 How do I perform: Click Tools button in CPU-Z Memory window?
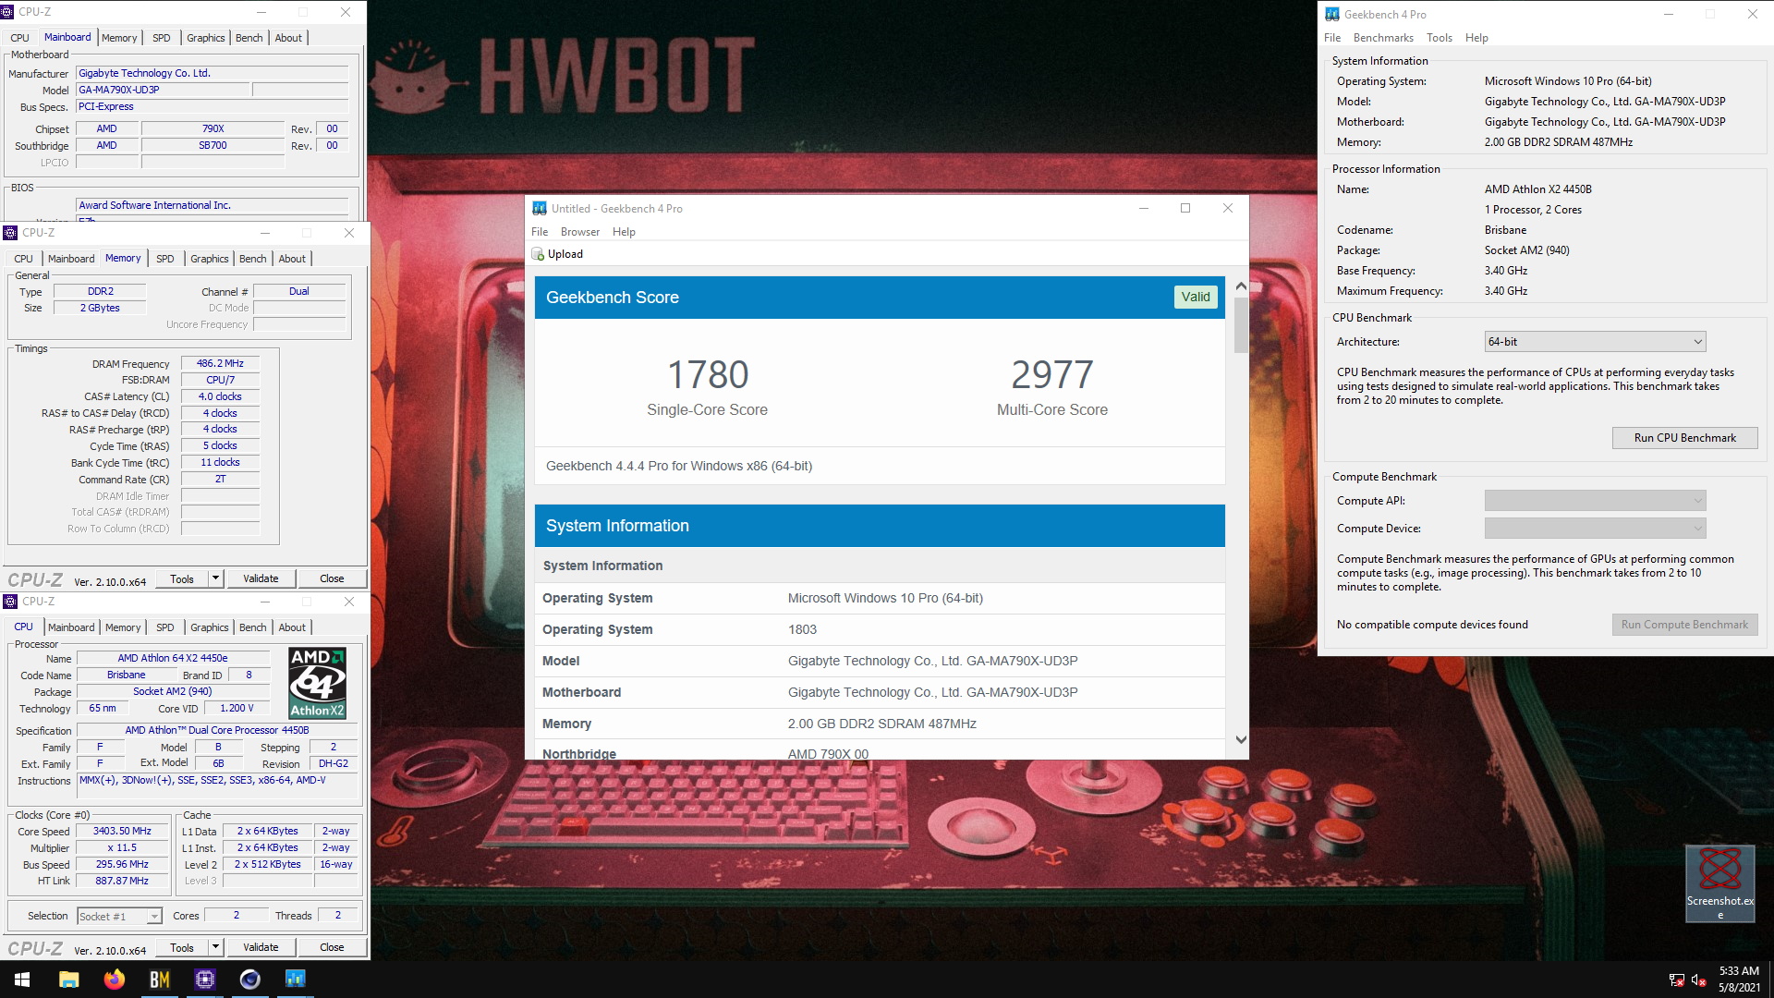(x=182, y=578)
